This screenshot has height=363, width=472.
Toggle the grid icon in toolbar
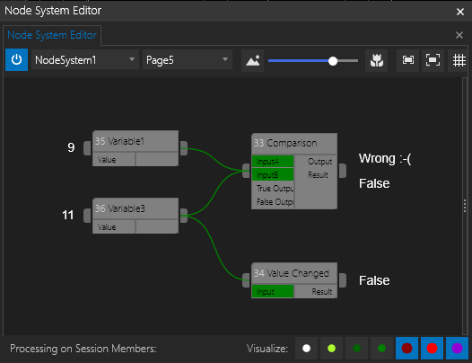(x=459, y=60)
